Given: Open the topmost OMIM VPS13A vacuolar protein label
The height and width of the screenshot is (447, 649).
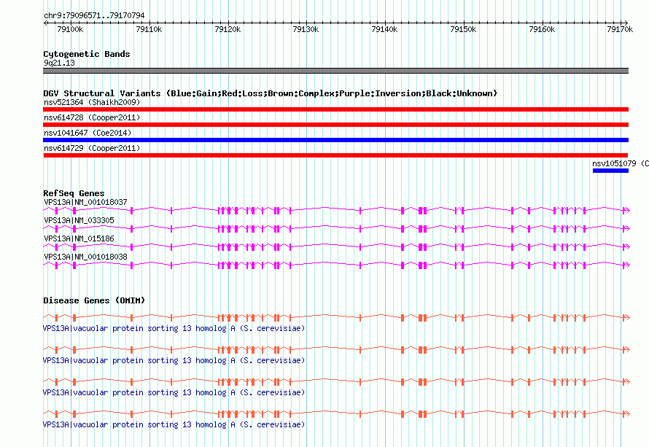Looking at the screenshot, I should tap(174, 328).
